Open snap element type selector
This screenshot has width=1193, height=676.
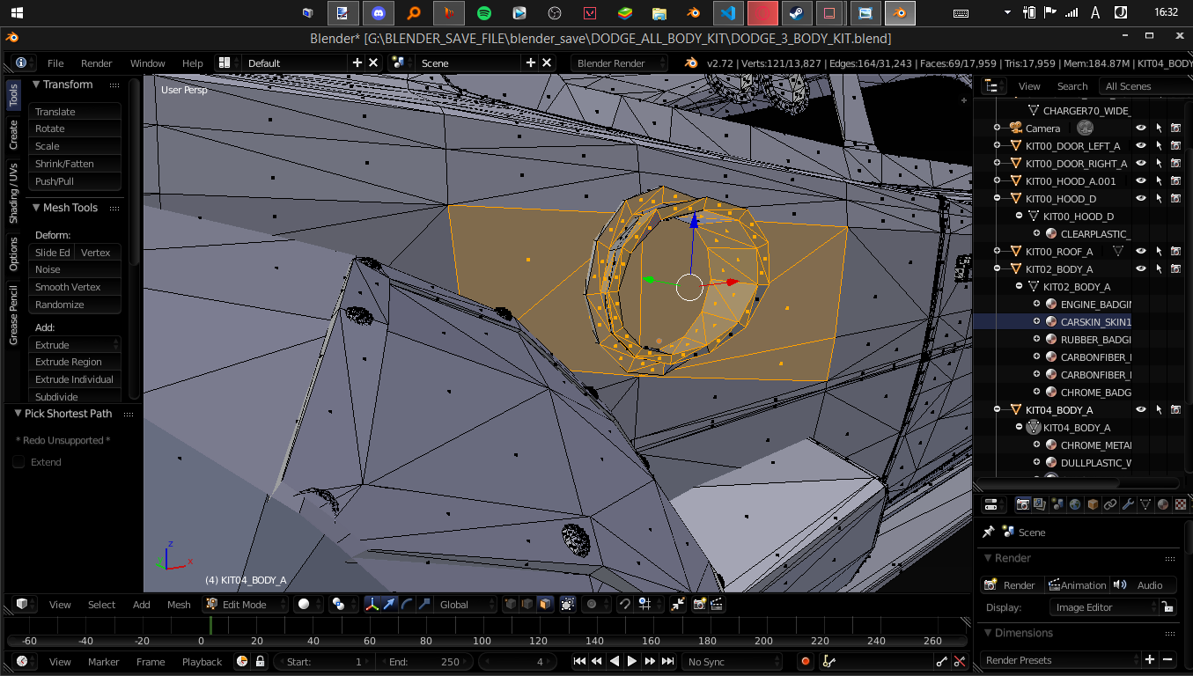tap(647, 605)
